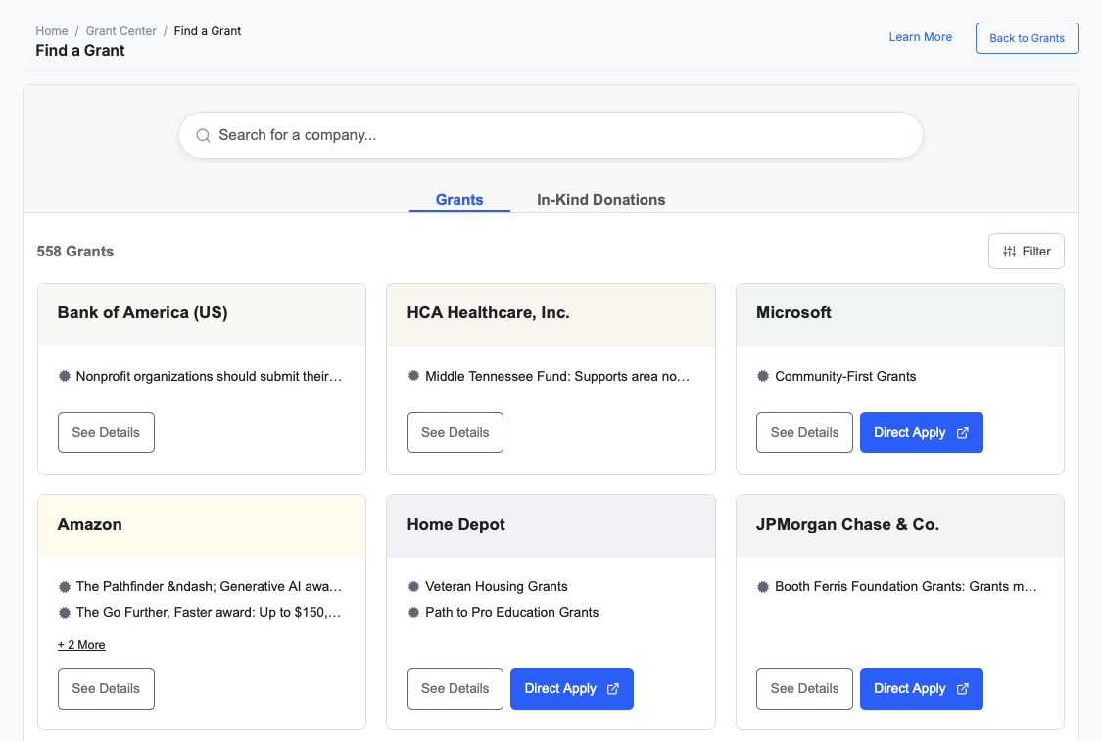Click bullet icon beside Nonprofit organizations text
This screenshot has width=1102, height=741.
64,376
